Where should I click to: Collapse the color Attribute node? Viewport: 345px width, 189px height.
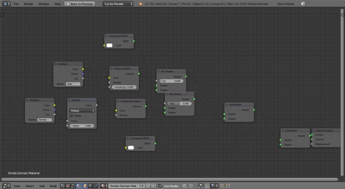pyautogui.click(x=56, y=64)
